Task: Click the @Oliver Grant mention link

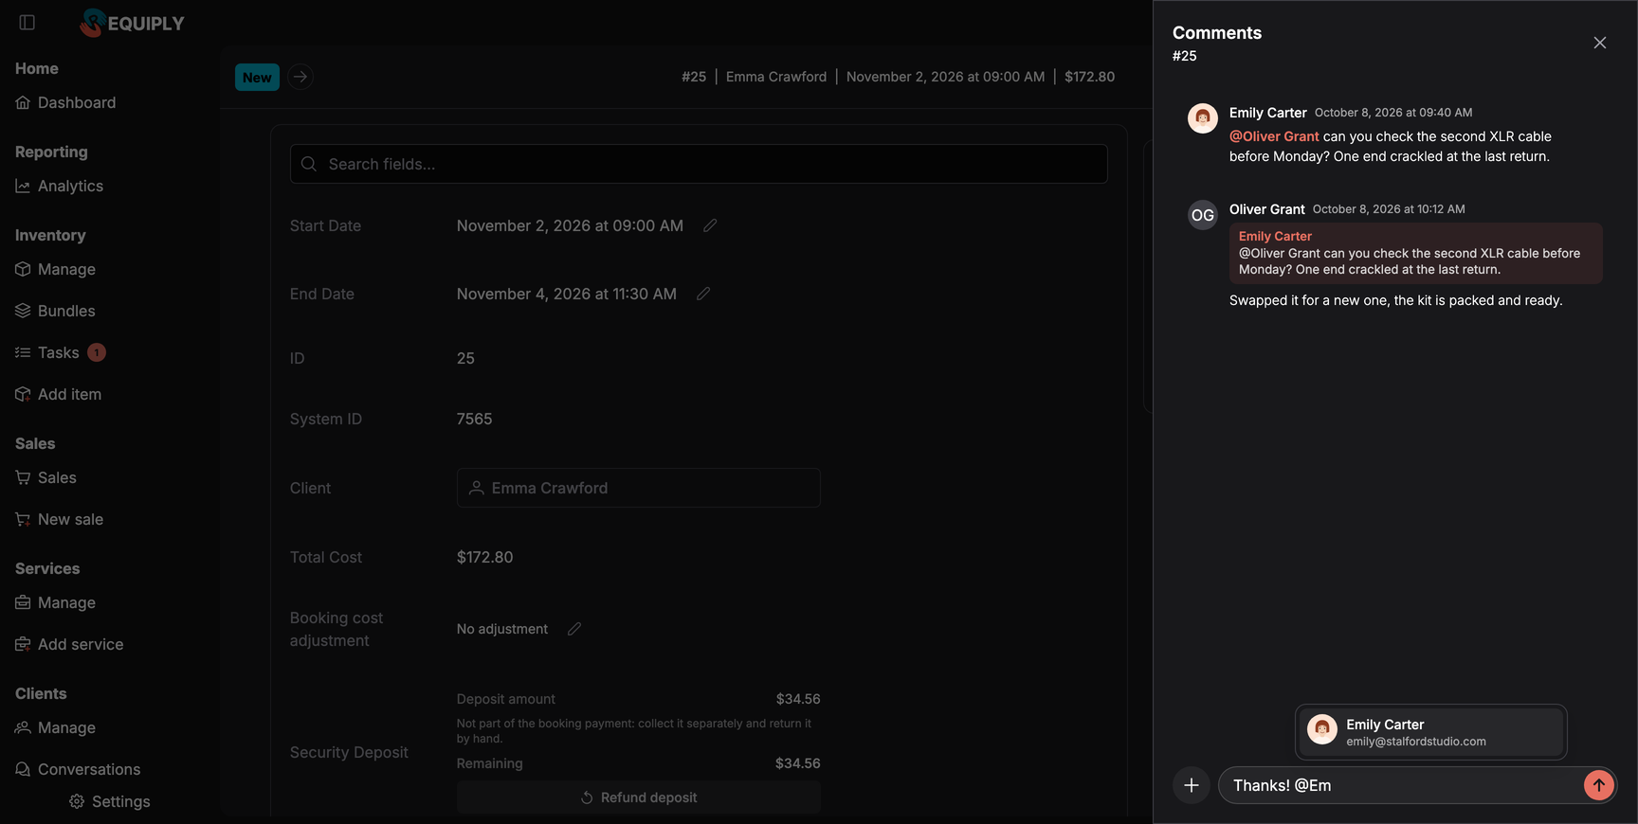Action: (1274, 136)
